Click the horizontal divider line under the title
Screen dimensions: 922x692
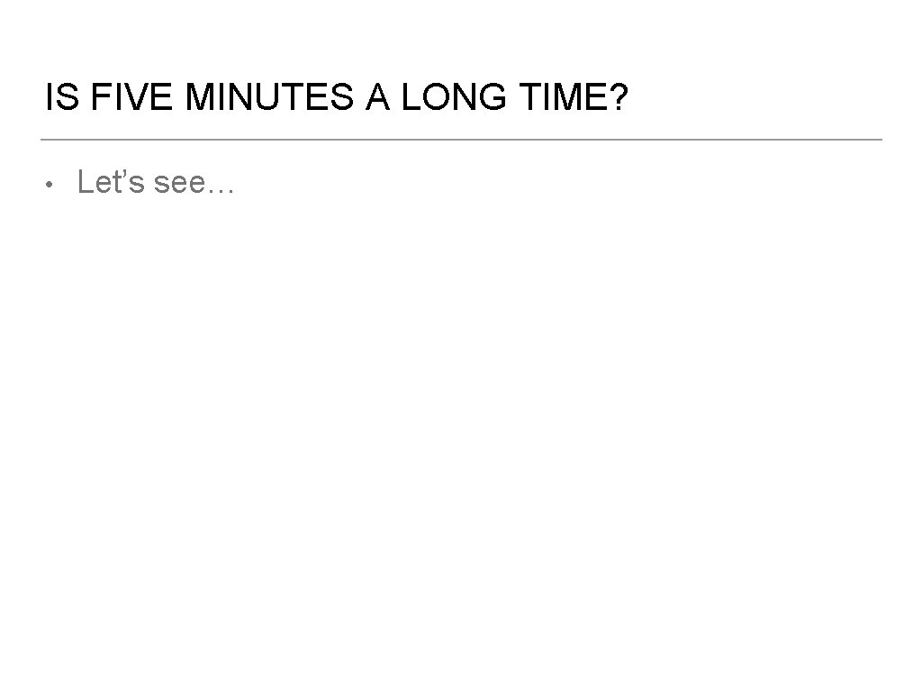[461, 140]
